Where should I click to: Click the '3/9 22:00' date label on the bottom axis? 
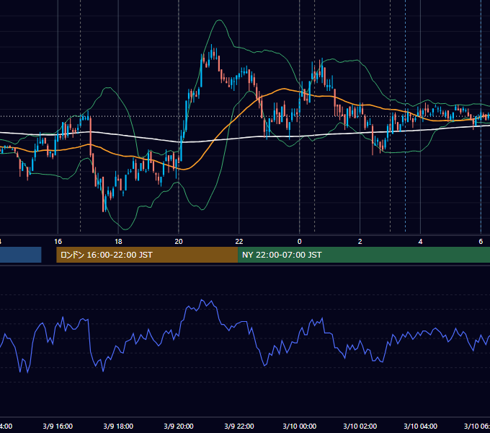(239, 426)
